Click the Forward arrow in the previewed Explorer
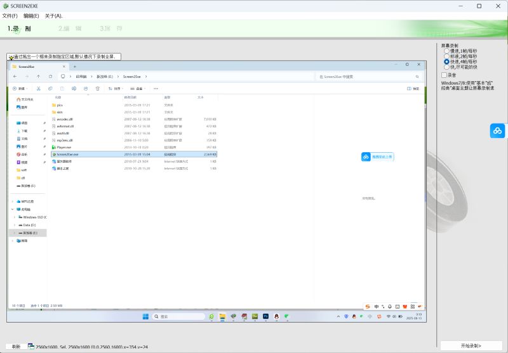Image resolution: width=508 pixels, height=353 pixels. (x=27, y=77)
